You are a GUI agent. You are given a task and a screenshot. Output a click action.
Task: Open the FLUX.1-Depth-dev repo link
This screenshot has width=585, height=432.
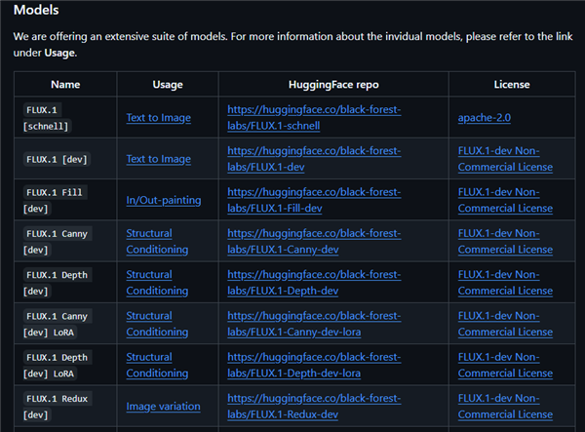coord(314,283)
